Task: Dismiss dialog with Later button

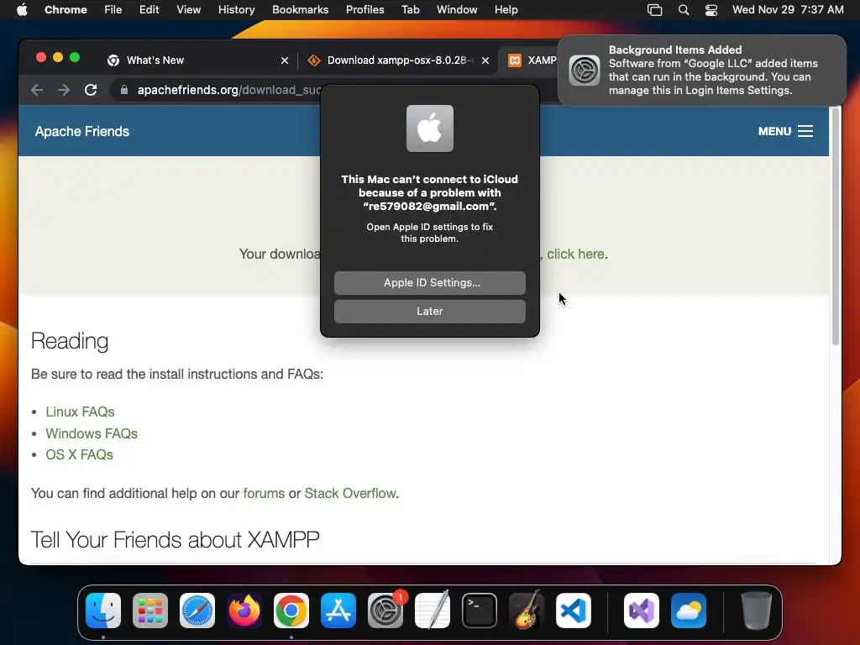Action: [x=429, y=312]
